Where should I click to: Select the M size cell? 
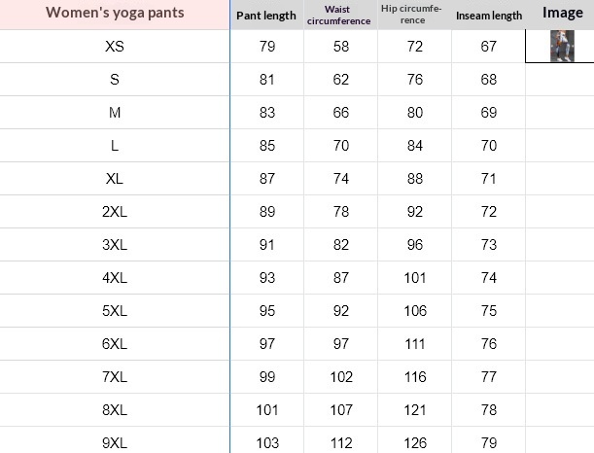tap(115, 113)
